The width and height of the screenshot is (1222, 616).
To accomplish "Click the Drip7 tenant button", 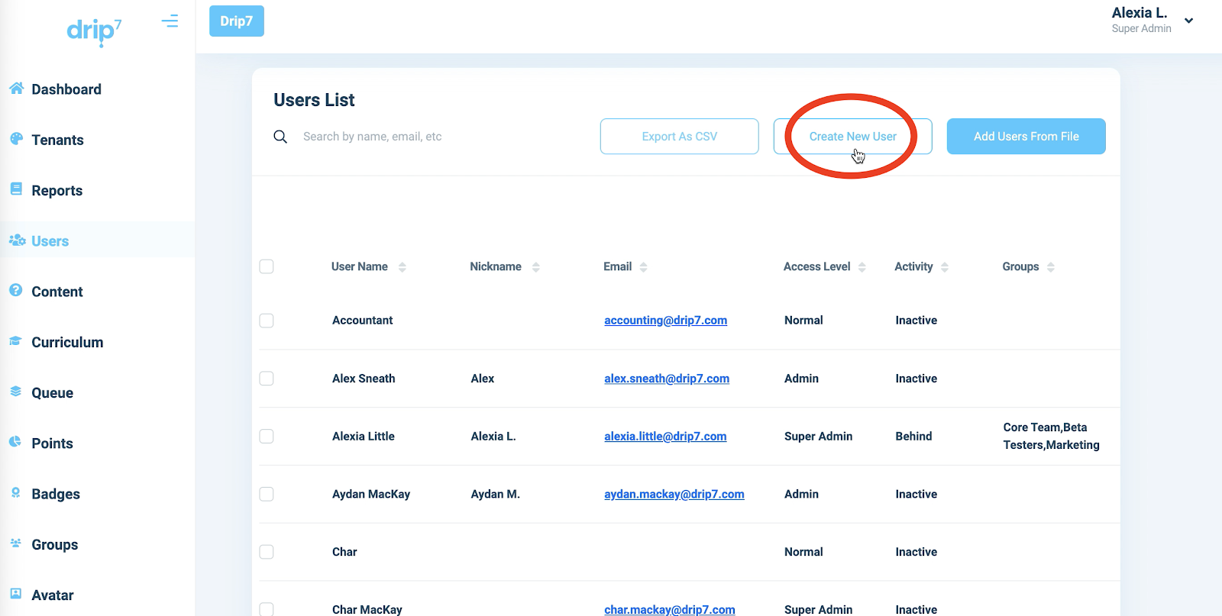I will 237,21.
